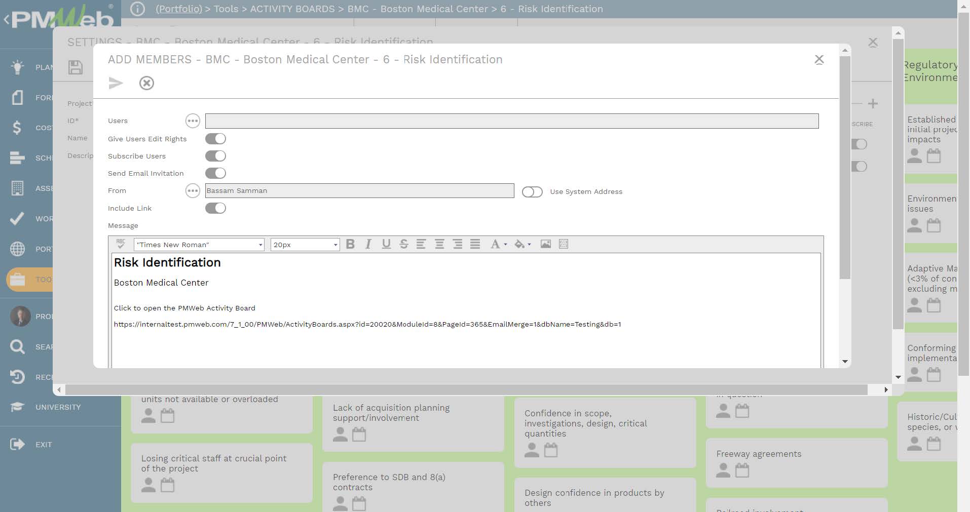This screenshot has width=970, height=512.
Task: Toggle the first subscribe switch in Settings dialog
Action: coord(859,144)
